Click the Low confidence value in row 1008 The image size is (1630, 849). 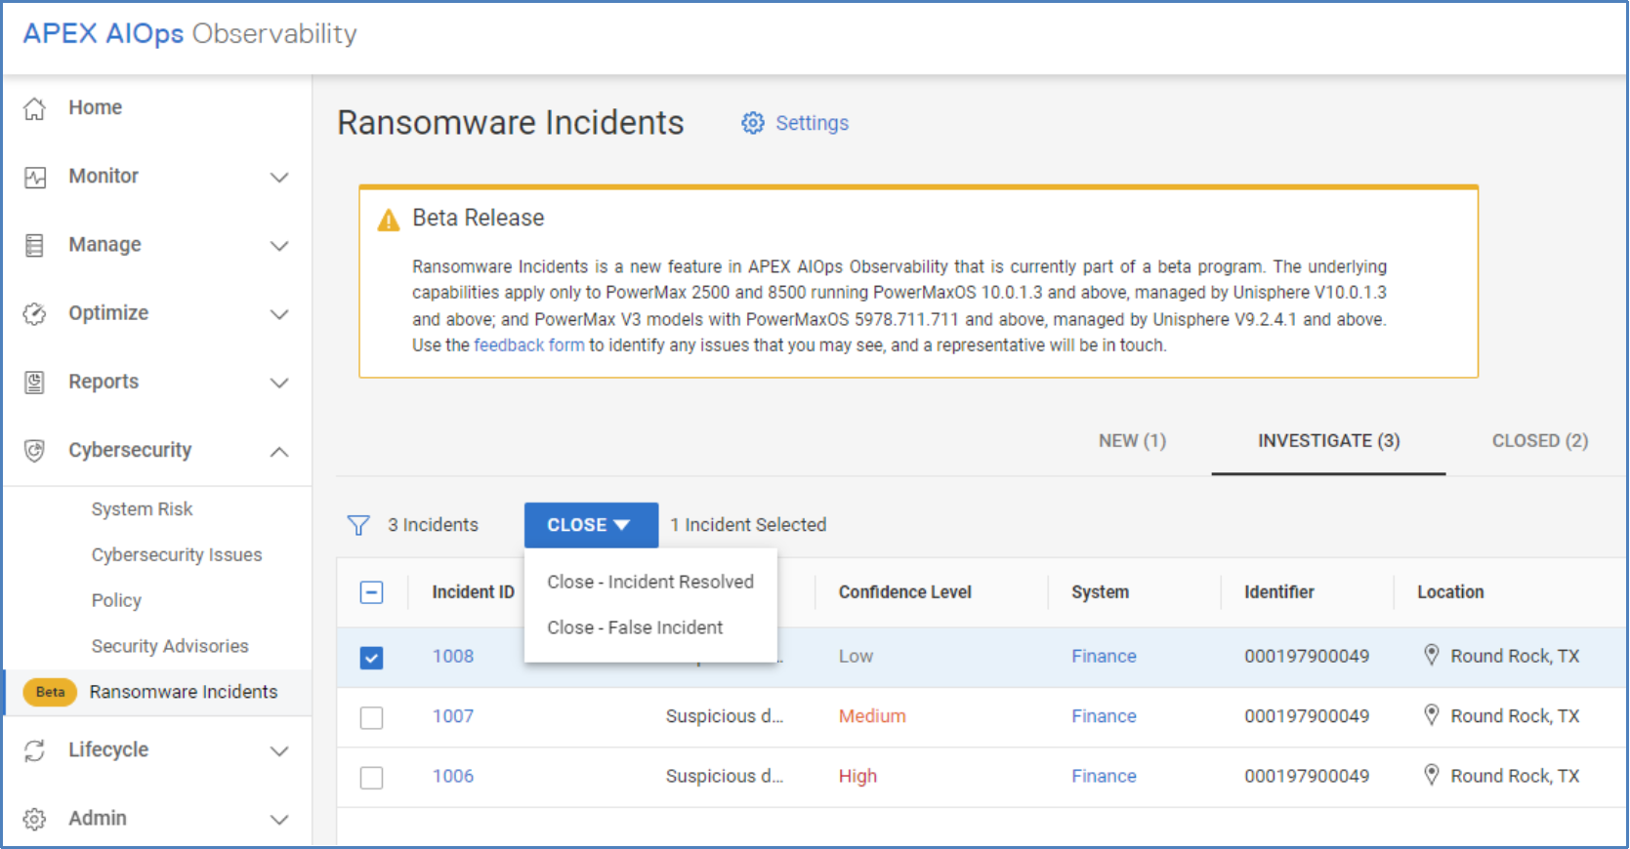856,656
